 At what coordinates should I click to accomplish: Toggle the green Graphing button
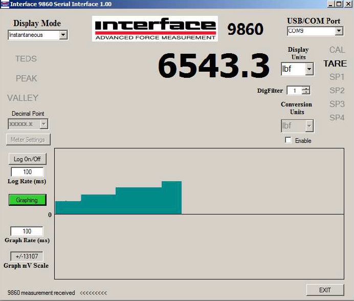coord(27,200)
